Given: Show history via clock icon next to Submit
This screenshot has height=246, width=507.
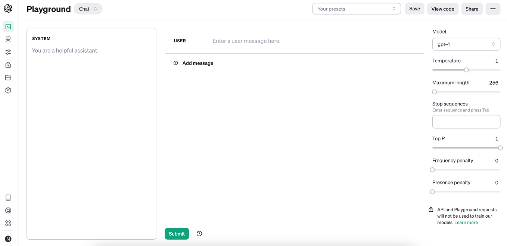Looking at the screenshot, I should coord(199,234).
